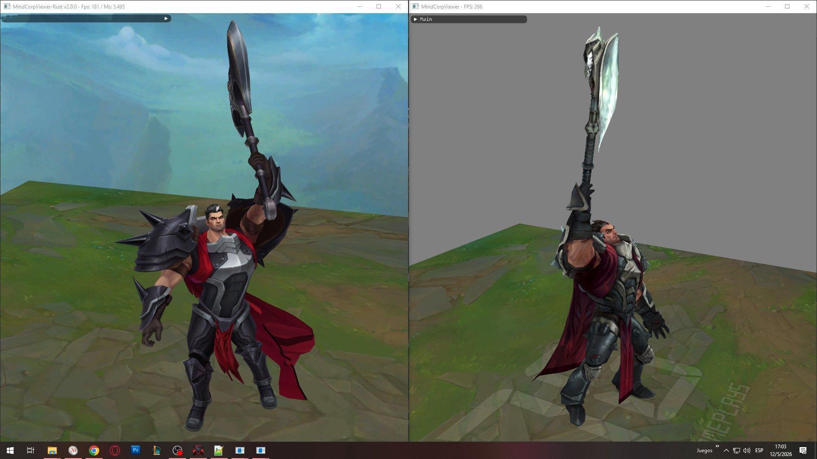Open the clock and calendar flyout

pos(781,450)
